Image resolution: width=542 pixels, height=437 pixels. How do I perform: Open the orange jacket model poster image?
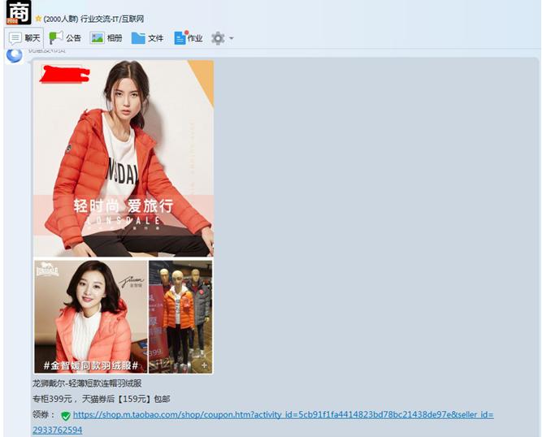tap(124, 158)
